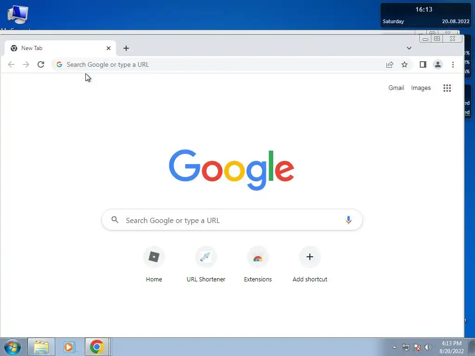The height and width of the screenshot is (356, 475).
Task: Click the Google icon in address bar
Action: coord(59,64)
